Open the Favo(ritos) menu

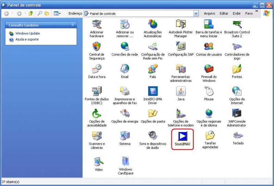[249, 13]
